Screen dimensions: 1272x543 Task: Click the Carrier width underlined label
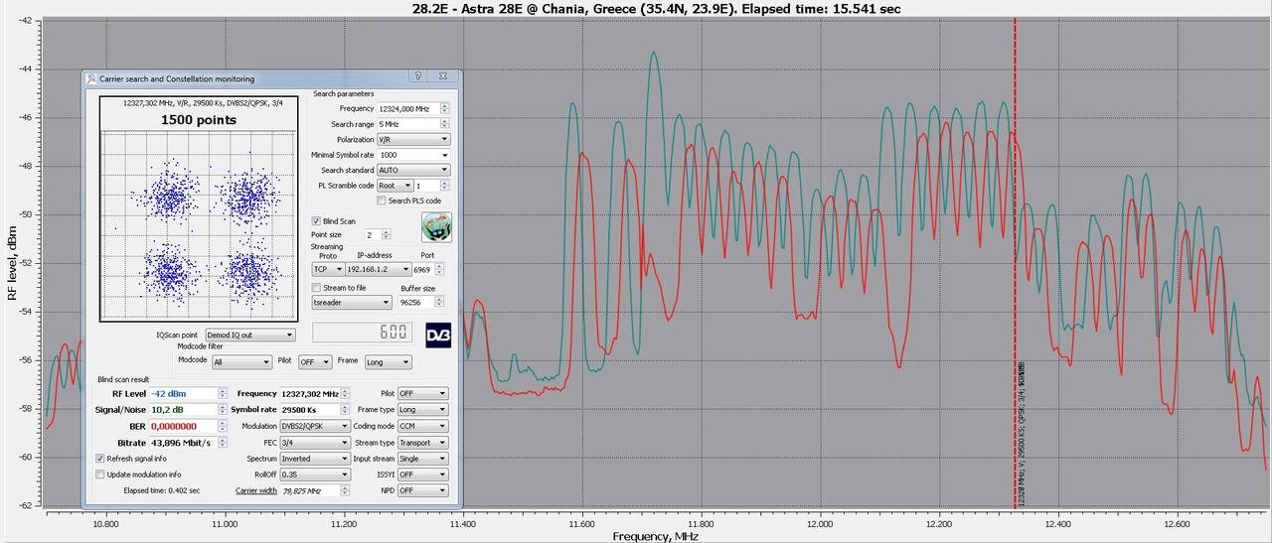(255, 490)
